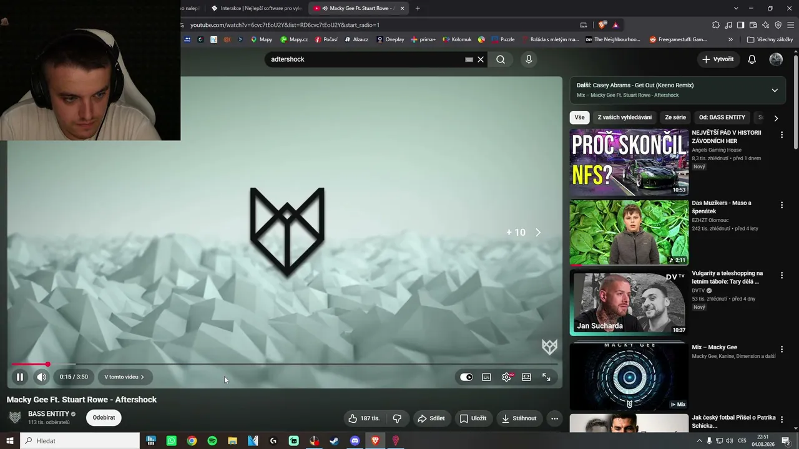This screenshot has height=449, width=799.
Task: Open WhatsApp from the taskbar
Action: pyautogui.click(x=172, y=441)
